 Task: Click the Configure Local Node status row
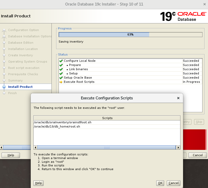tap(131, 61)
